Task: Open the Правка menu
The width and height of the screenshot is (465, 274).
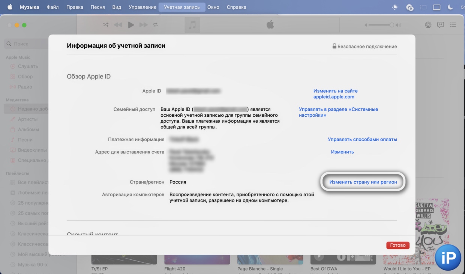Action: click(75, 7)
